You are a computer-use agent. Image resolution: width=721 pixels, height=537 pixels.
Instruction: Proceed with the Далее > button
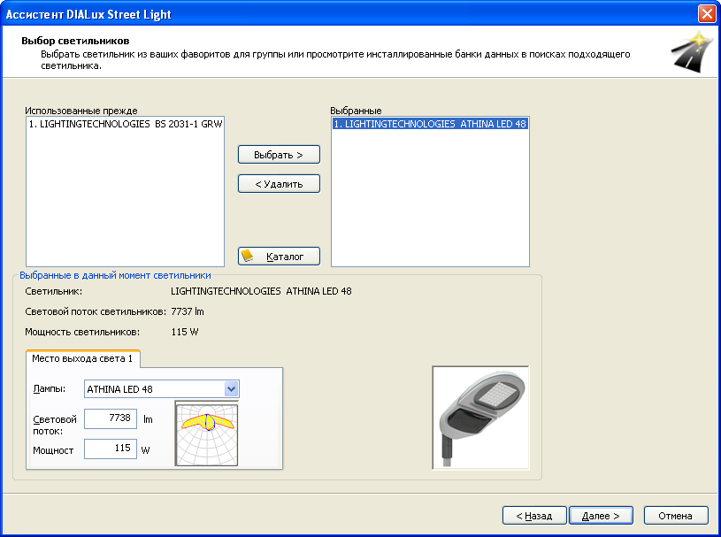tap(601, 516)
